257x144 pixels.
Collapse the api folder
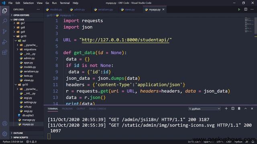[x=24, y=41]
